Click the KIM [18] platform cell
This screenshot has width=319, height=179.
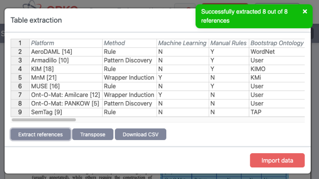pos(66,69)
